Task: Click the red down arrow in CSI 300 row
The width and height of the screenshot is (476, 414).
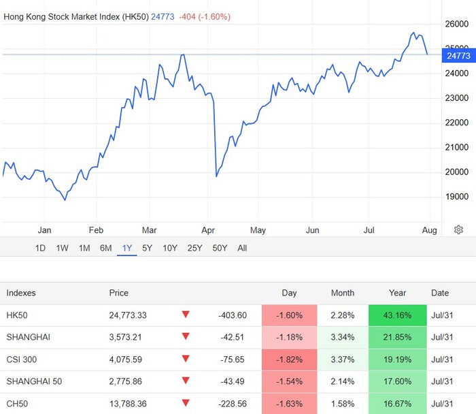Action: click(186, 360)
